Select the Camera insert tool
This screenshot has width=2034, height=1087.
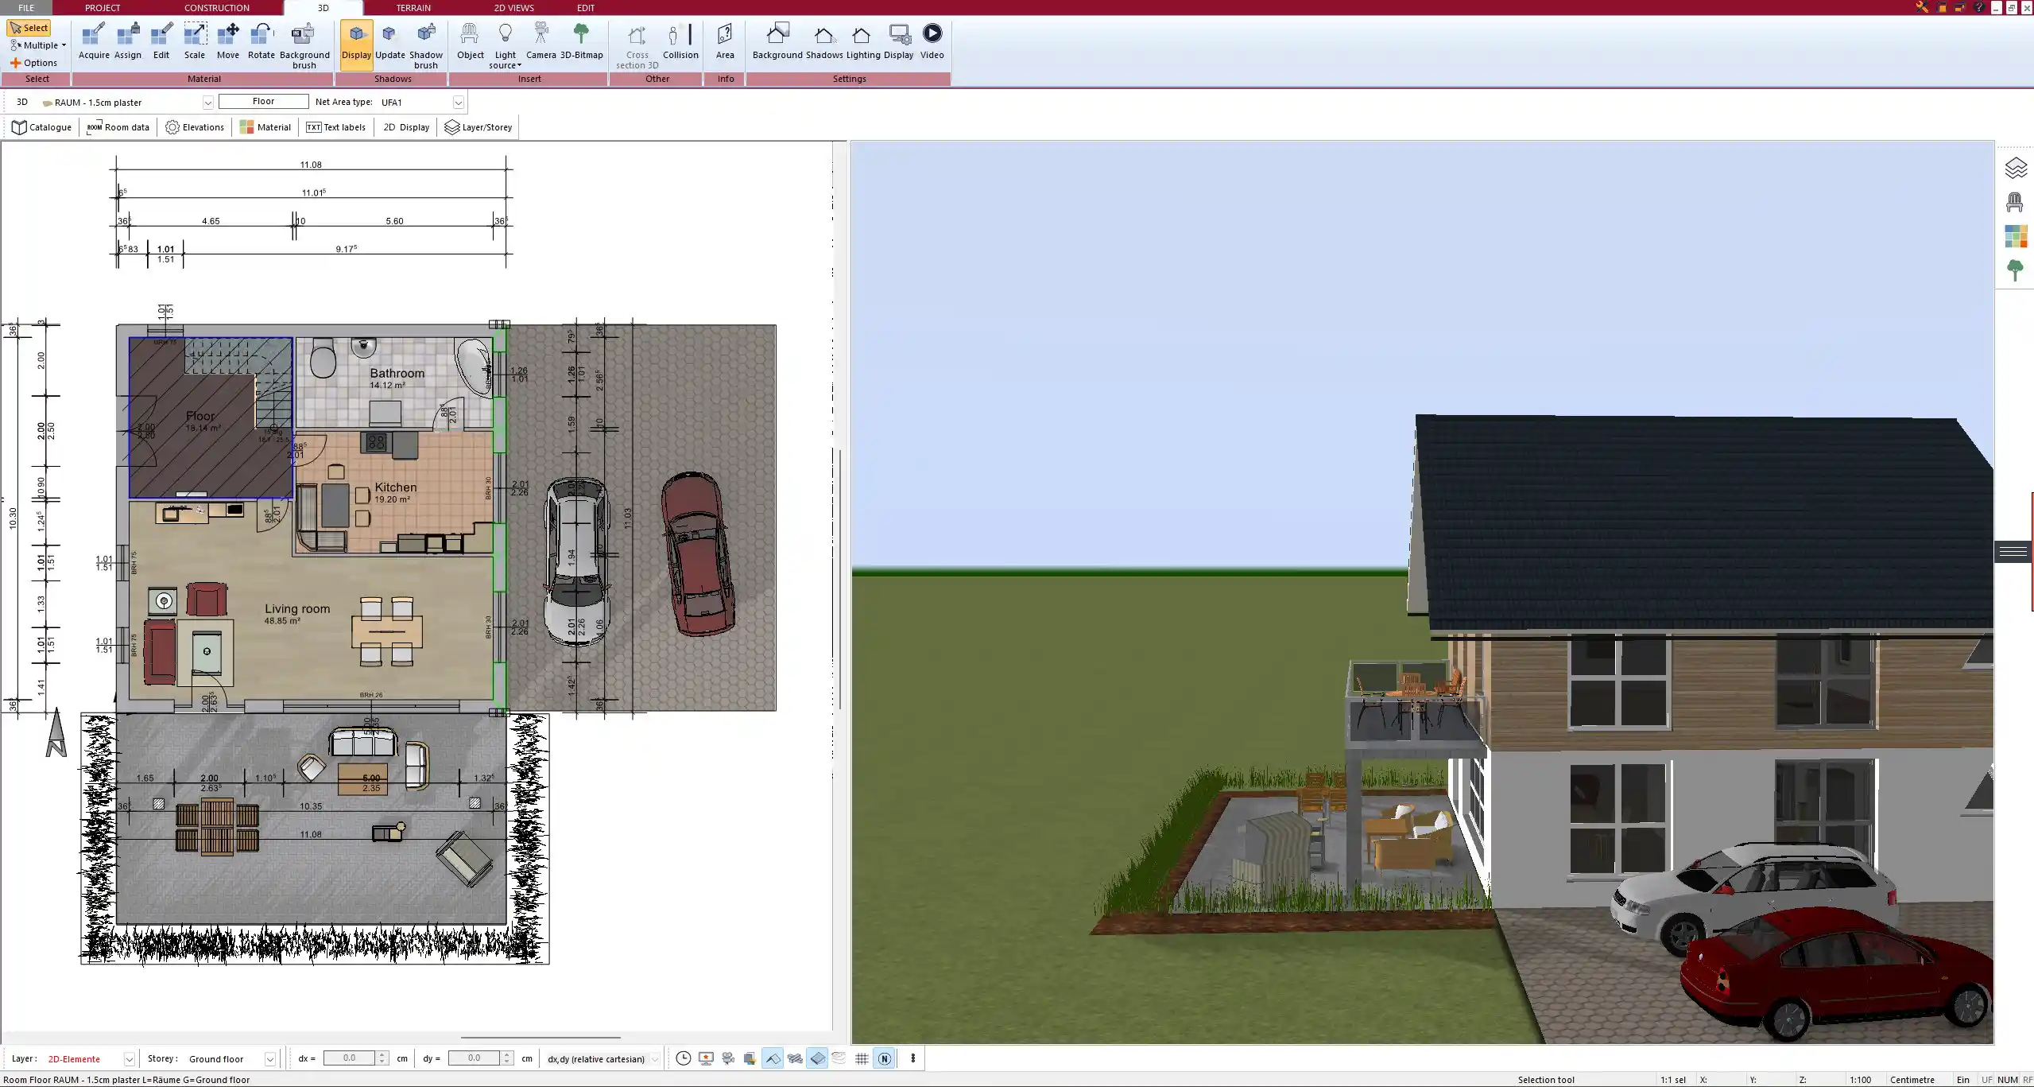coord(540,41)
